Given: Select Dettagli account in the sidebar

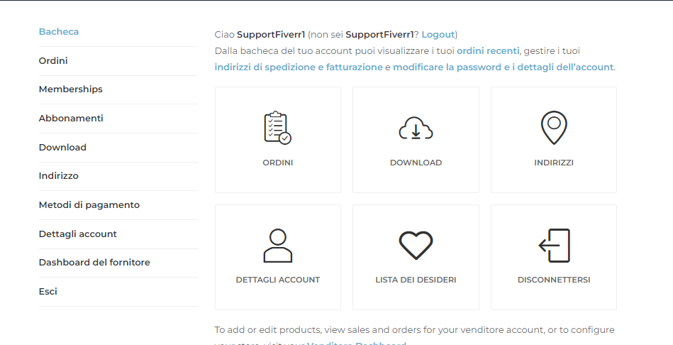Looking at the screenshot, I should coord(78,234).
